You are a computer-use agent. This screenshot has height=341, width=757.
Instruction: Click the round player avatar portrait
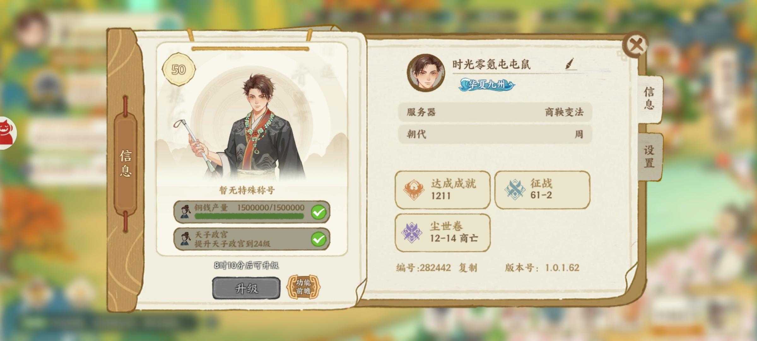(426, 73)
